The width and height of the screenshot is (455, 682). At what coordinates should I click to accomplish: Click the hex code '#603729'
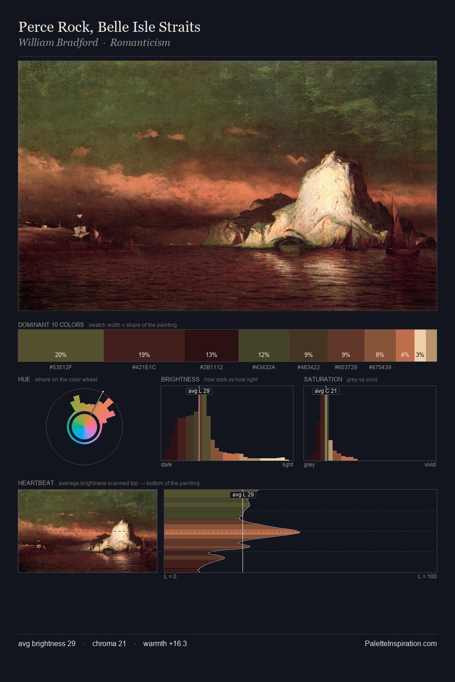tap(346, 367)
